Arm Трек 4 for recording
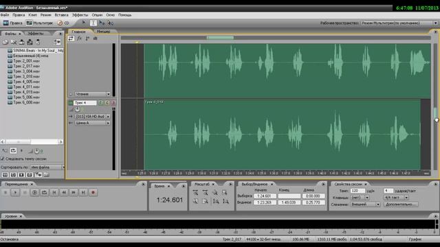The image size is (440, 247). 113,103
